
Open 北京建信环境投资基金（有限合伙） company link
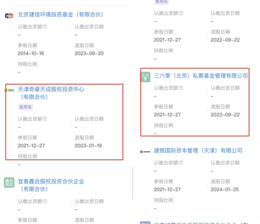pyautogui.click(x=60, y=15)
